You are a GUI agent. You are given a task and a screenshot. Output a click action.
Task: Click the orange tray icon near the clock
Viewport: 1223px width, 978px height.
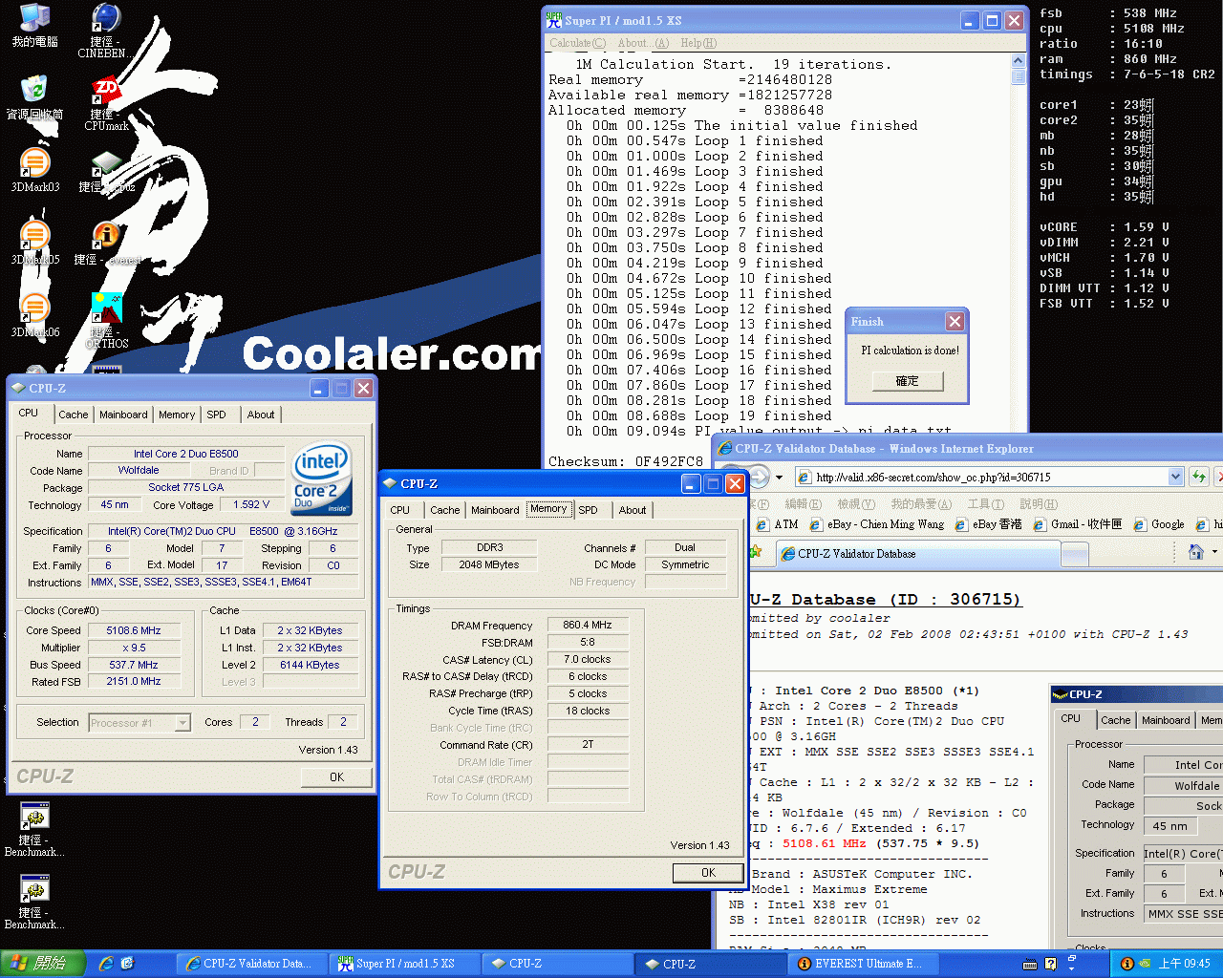[1126, 964]
